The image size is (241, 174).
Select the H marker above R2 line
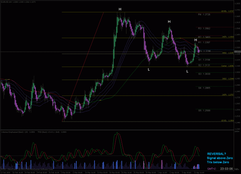(169, 22)
